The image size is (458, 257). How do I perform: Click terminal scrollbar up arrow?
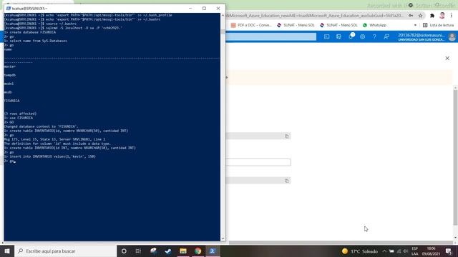pyautogui.click(x=223, y=16)
